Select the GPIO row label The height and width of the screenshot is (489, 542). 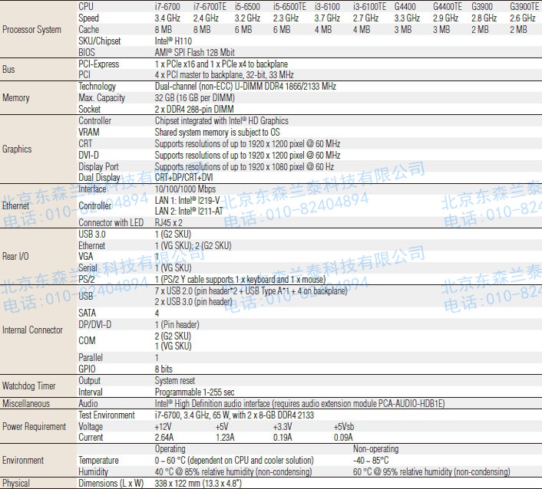click(x=88, y=369)
